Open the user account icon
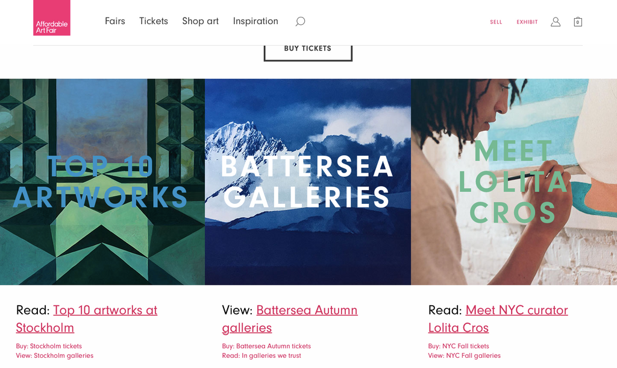 (x=556, y=22)
